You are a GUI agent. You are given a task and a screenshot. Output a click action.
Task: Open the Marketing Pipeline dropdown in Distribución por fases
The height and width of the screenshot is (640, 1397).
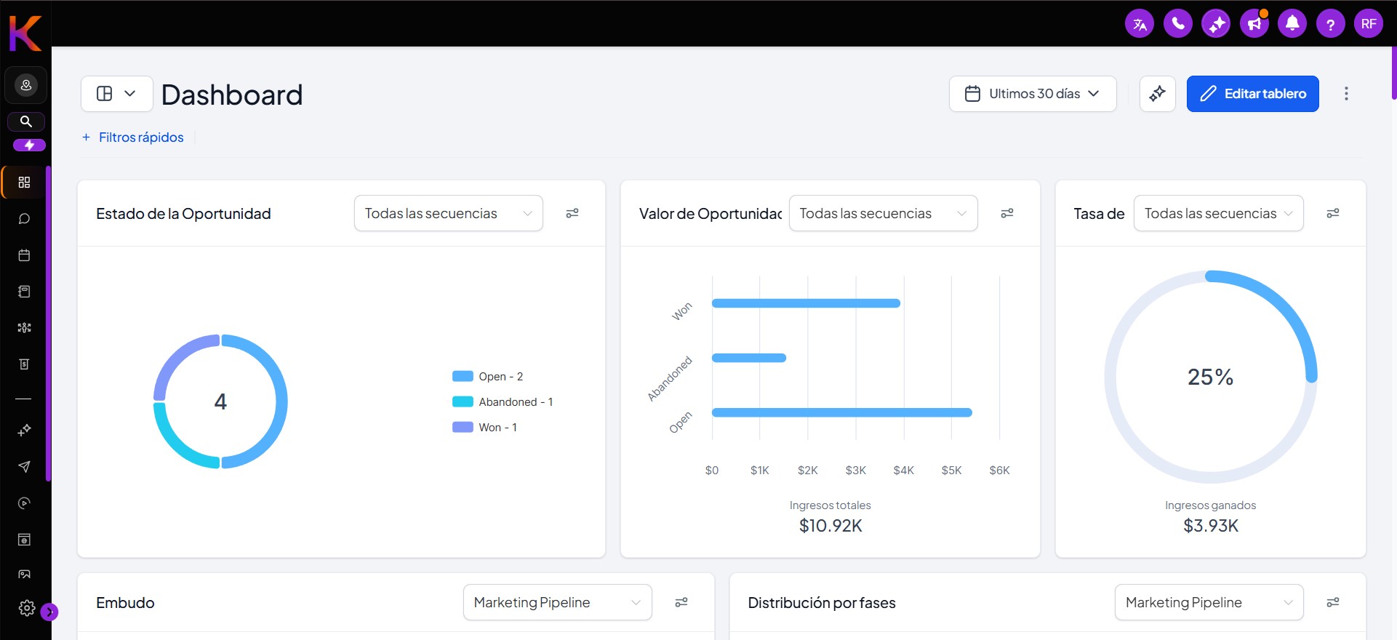tap(1209, 602)
